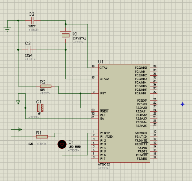Click the RST pin label on U1

(x=103, y=93)
